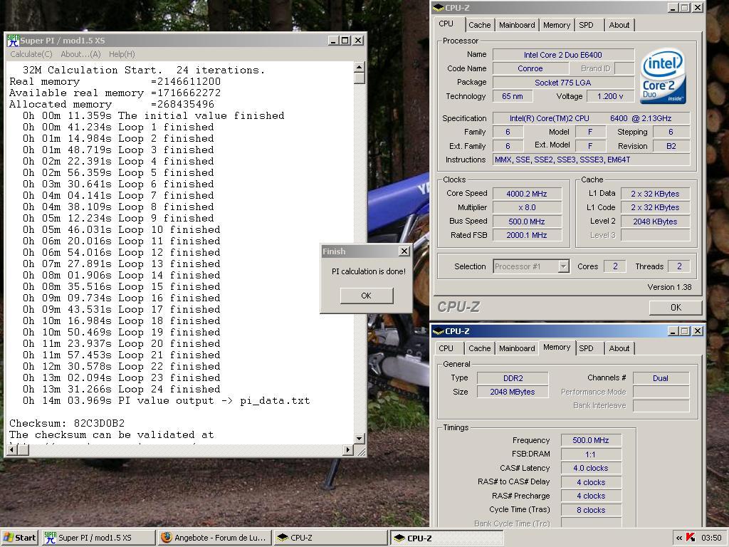The width and height of the screenshot is (729, 547).
Task: Click the Checksum: 82C3D0B2 line
Action: click(x=67, y=423)
